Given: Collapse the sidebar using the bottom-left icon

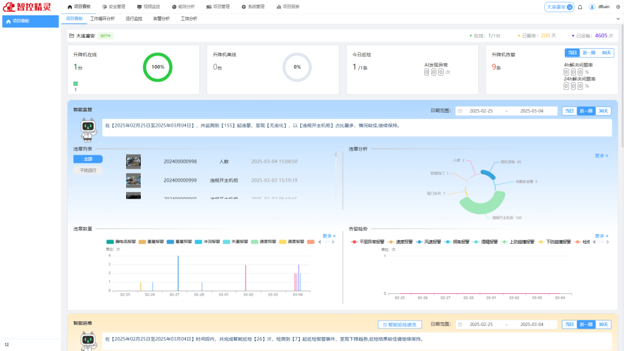Looking at the screenshot, I should pos(7,344).
